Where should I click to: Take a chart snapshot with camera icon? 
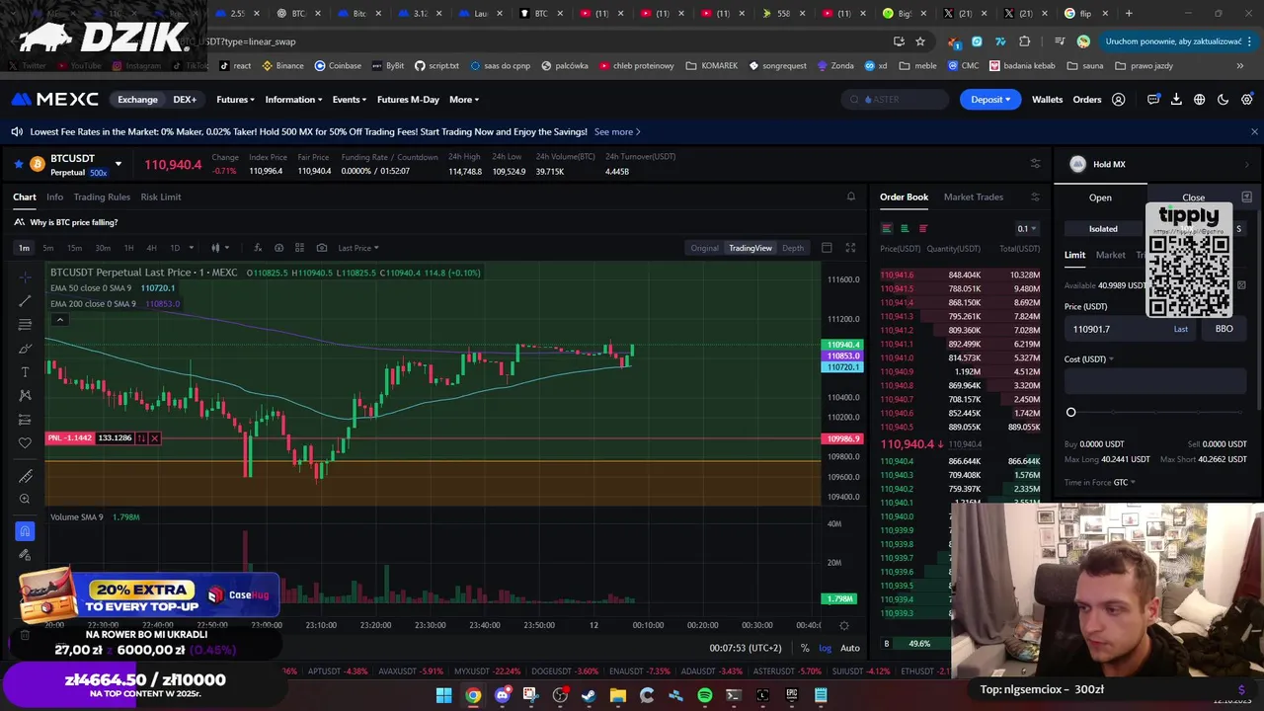322,248
